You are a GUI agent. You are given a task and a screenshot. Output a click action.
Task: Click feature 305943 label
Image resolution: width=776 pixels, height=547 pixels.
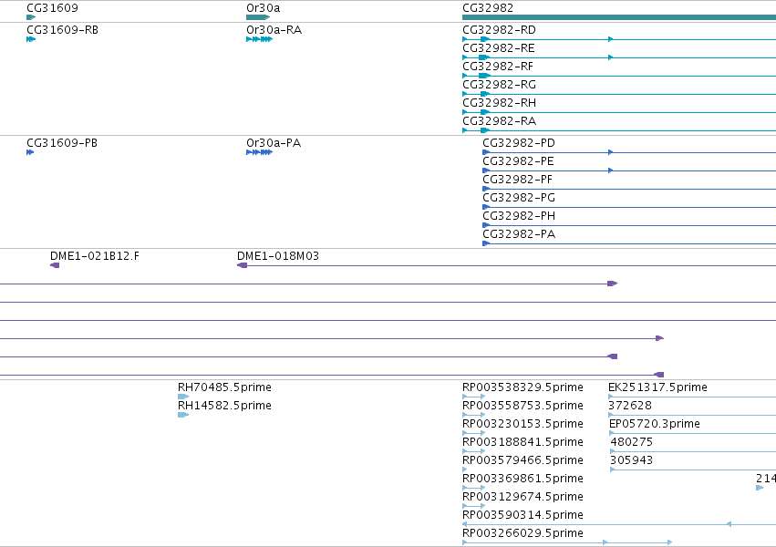pyautogui.click(x=632, y=460)
